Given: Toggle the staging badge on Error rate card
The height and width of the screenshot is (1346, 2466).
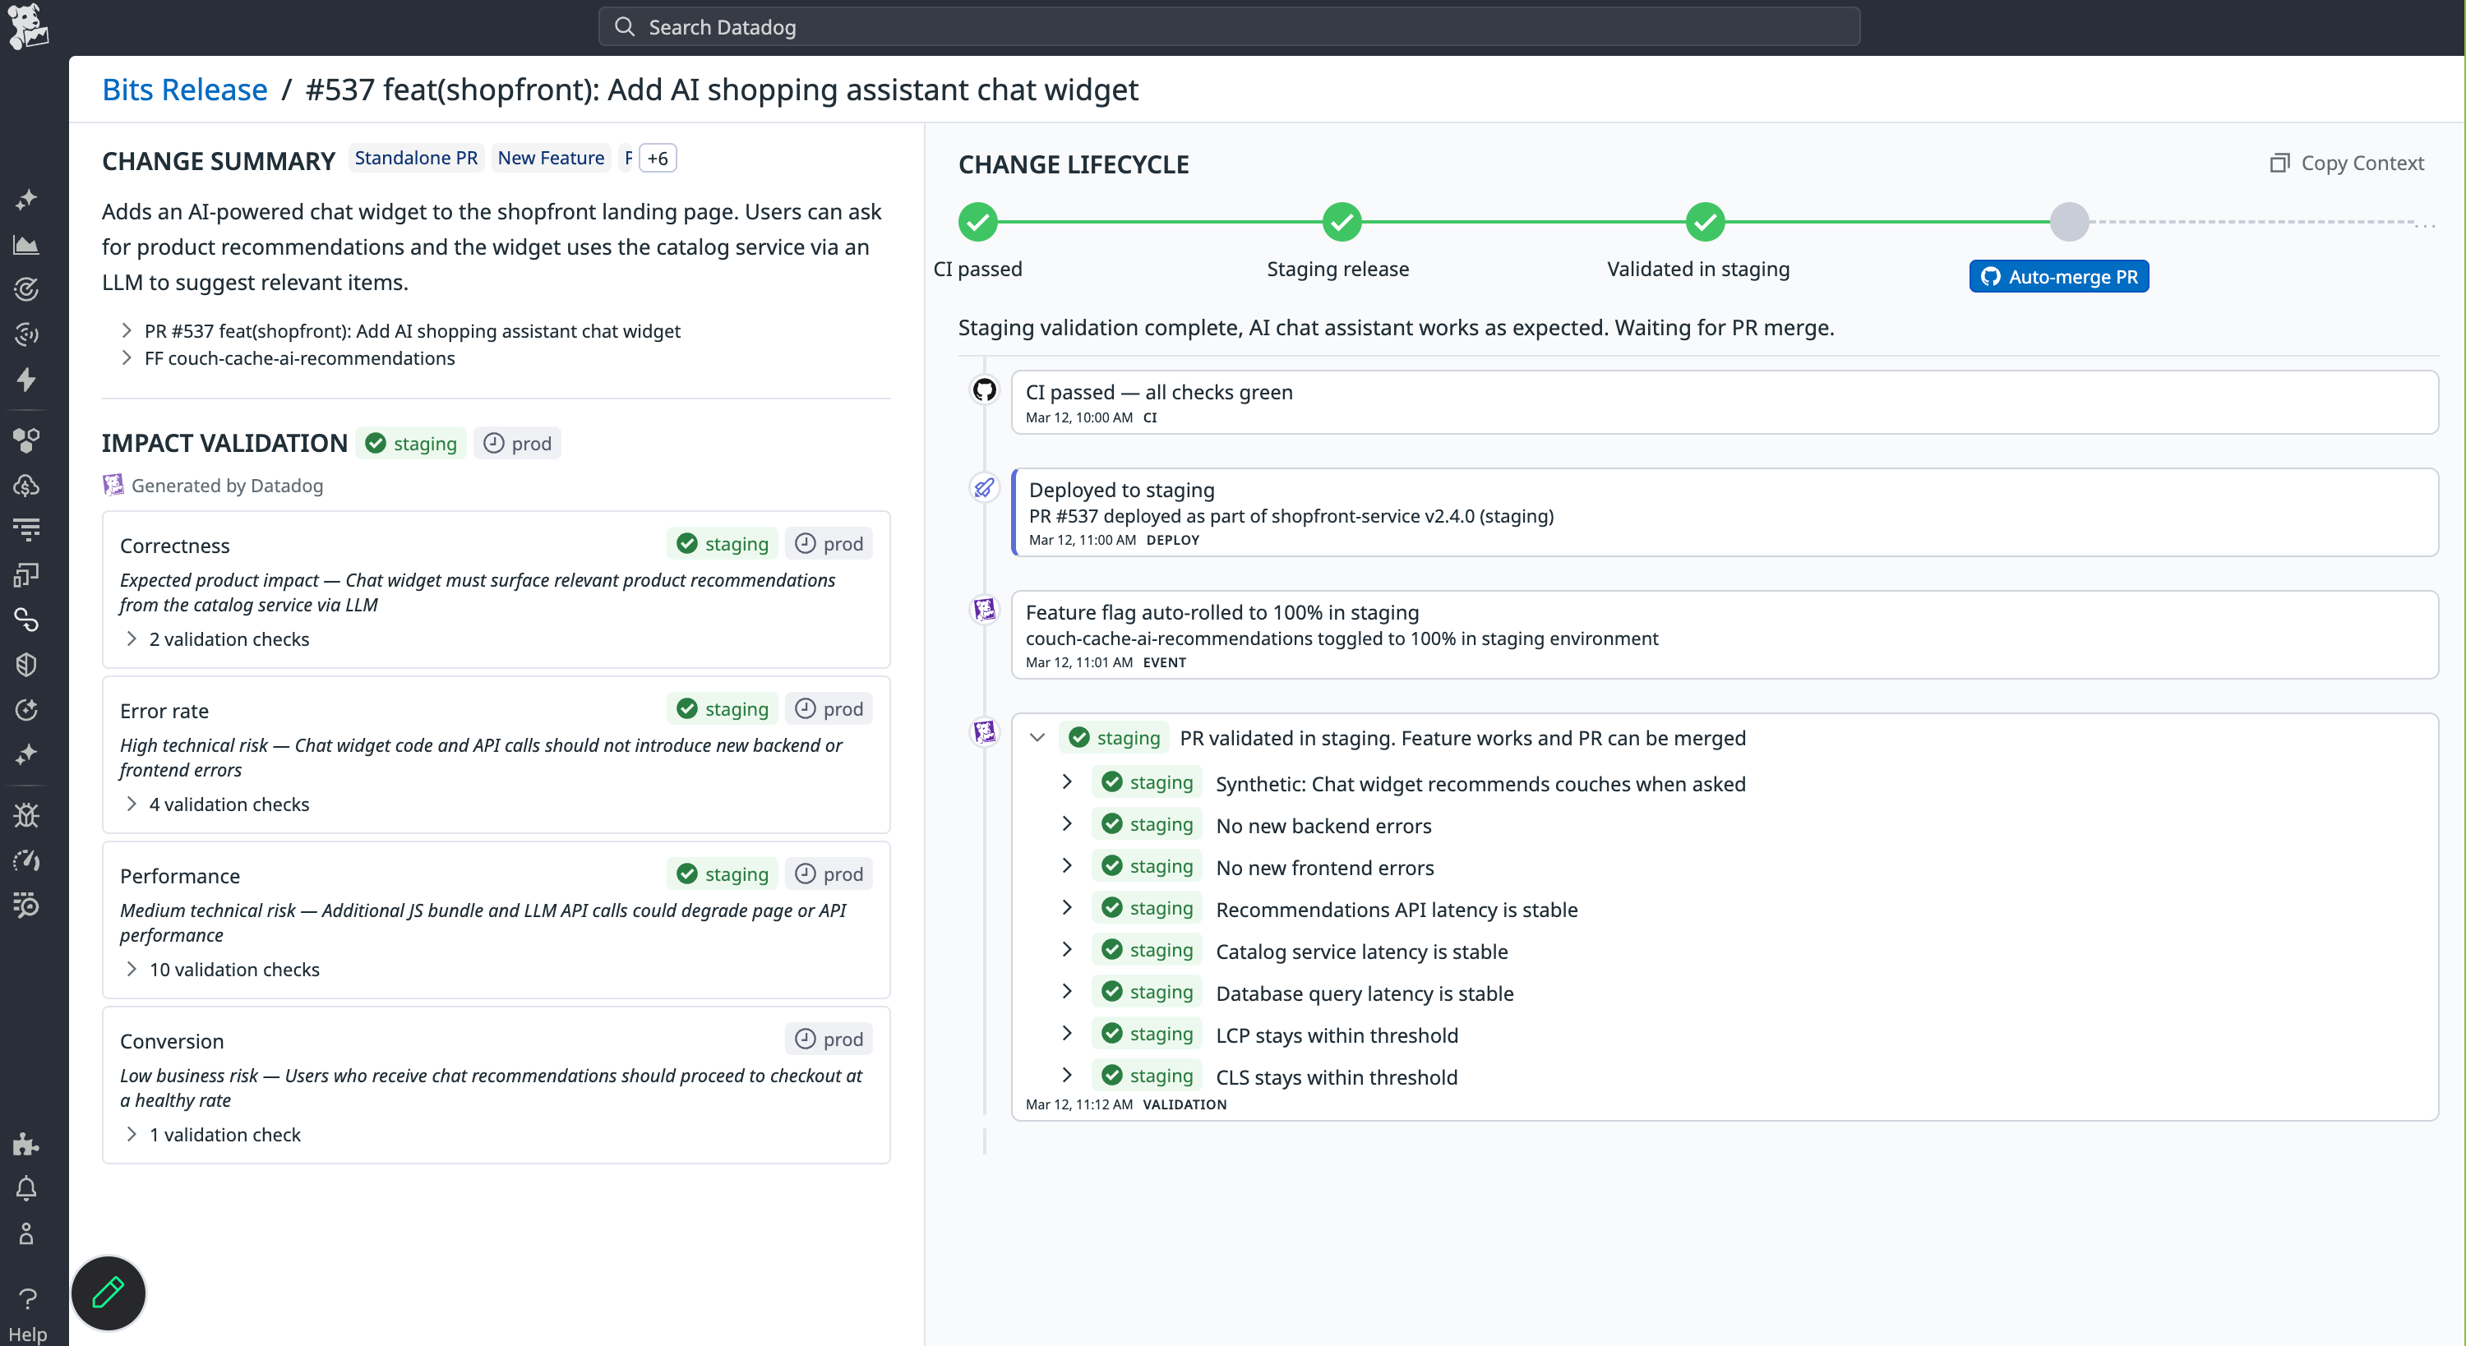Looking at the screenshot, I should click(723, 708).
